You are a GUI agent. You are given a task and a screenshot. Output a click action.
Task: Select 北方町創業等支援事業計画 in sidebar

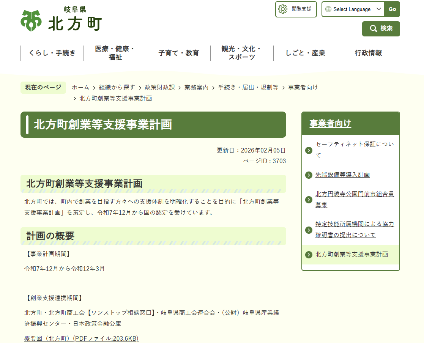click(351, 255)
